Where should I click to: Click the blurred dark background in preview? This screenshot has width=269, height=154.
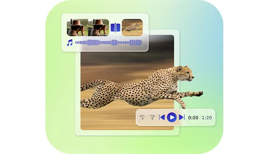pos(115,54)
